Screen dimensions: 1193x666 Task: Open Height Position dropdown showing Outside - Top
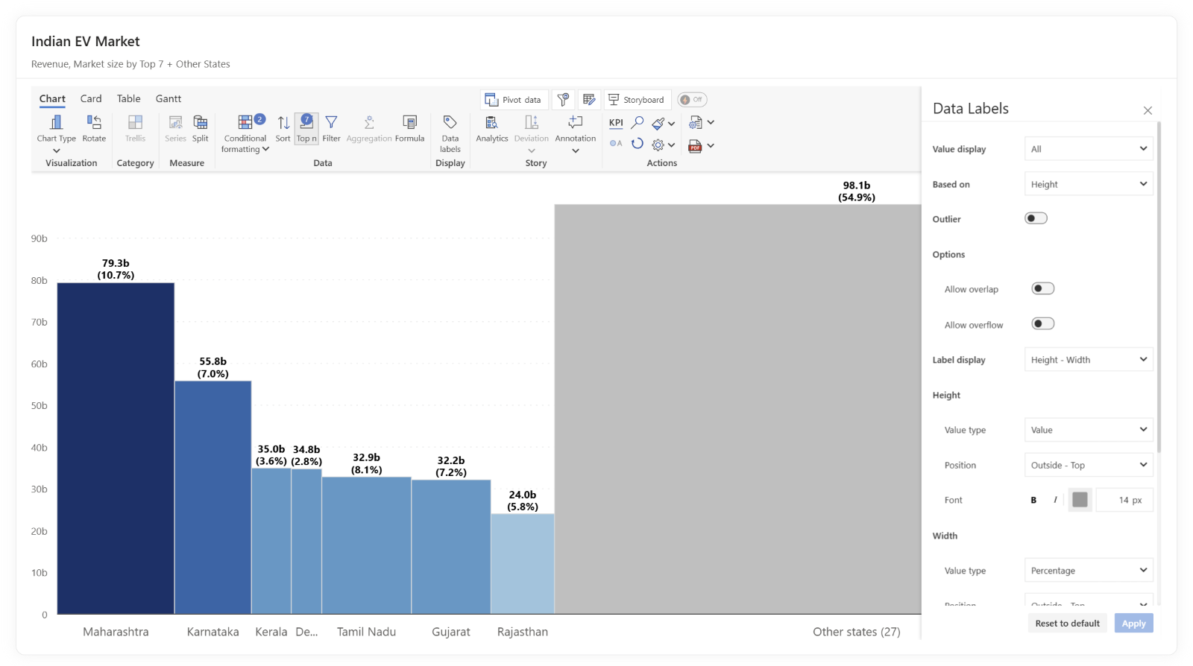(x=1088, y=465)
